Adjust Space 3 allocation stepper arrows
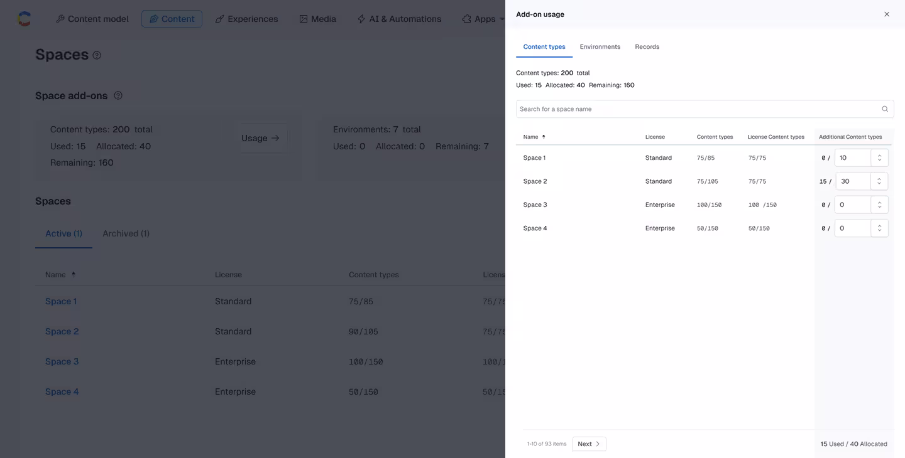The image size is (905, 458). [880, 205]
